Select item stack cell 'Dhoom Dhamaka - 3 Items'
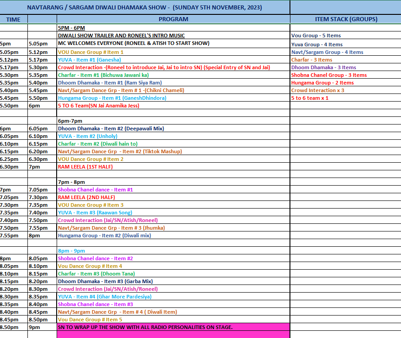Viewport: 401px width, 338px height. (x=346, y=67)
